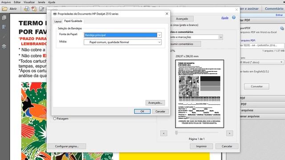Click Cancelar in printer properties dialog
This screenshot has height=160, width=285.
[x=160, y=112]
